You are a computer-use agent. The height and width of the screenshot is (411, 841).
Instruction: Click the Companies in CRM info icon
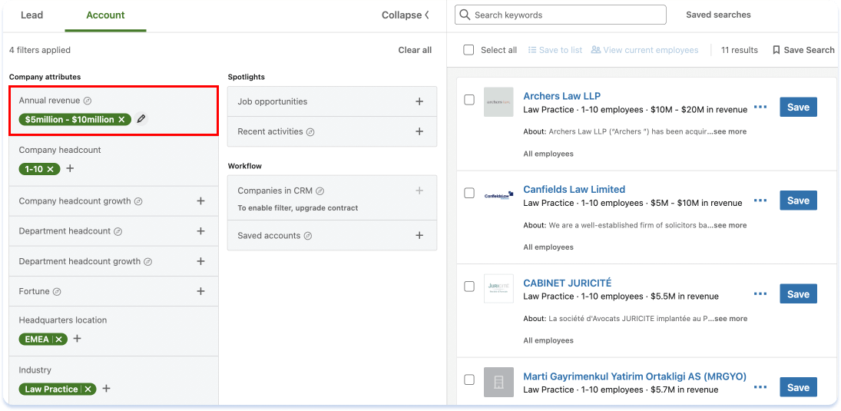(320, 191)
